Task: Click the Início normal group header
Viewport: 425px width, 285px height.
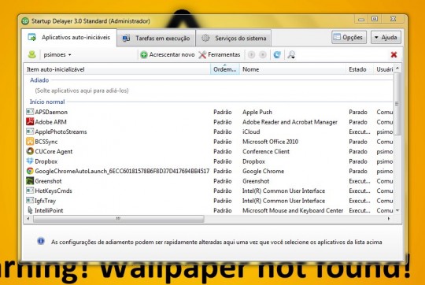Action: 47,102
